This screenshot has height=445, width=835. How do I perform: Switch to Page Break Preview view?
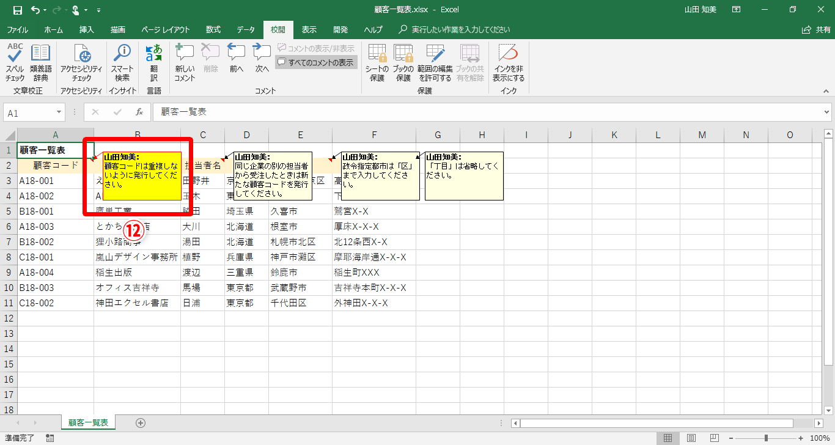(x=713, y=438)
